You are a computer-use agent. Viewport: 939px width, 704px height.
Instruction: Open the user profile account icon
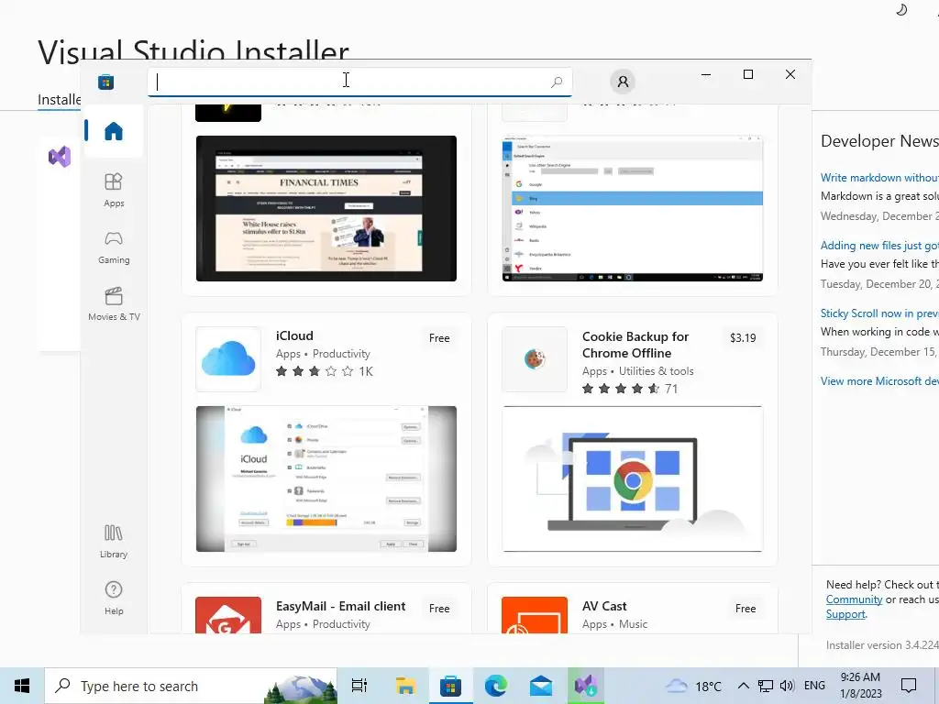pos(623,82)
